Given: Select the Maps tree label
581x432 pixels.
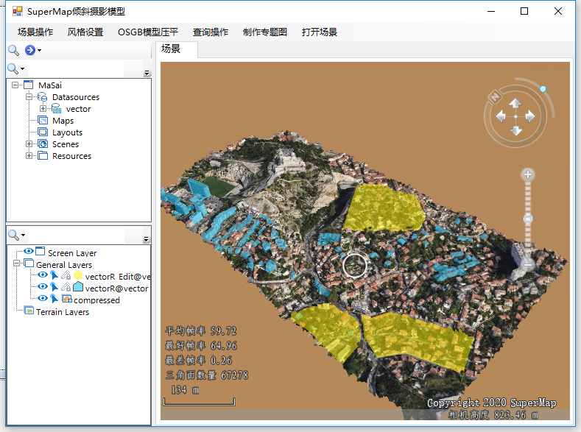Looking at the screenshot, I should coord(63,121).
